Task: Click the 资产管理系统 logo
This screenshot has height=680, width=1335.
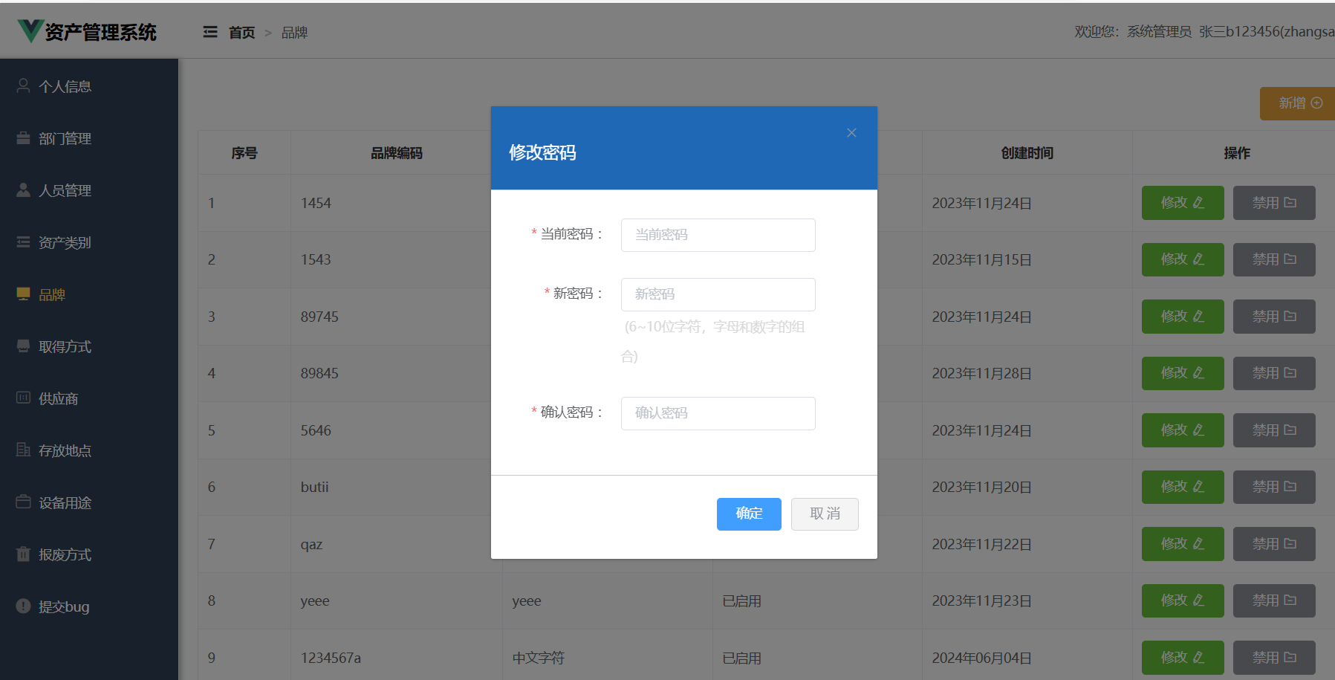Action: pos(87,31)
